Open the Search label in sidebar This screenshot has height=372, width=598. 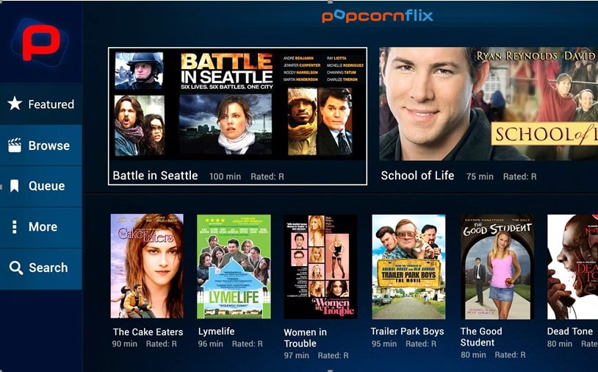click(x=48, y=268)
